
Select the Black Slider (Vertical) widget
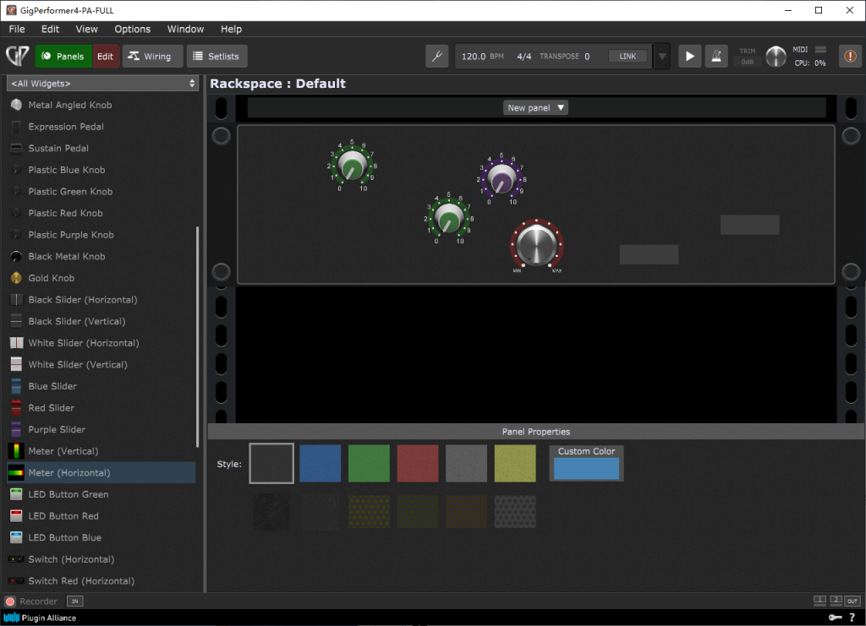point(102,321)
